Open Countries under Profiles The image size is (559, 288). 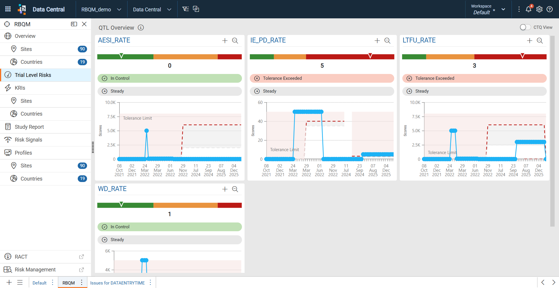45,179
